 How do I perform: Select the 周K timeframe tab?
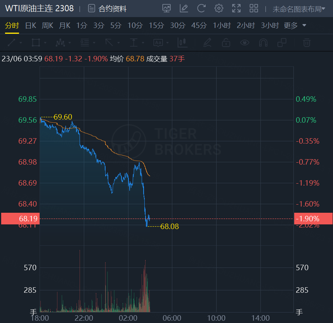(47, 26)
